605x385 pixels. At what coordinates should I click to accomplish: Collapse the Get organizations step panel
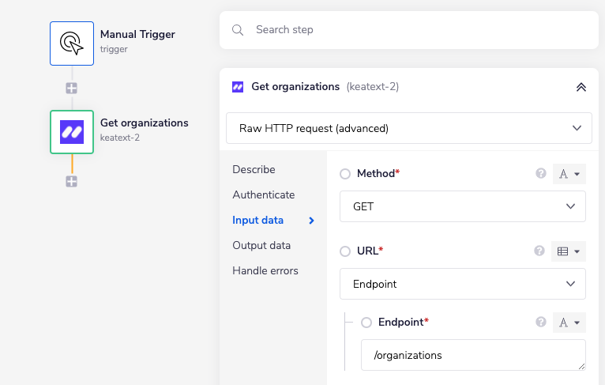coord(581,87)
